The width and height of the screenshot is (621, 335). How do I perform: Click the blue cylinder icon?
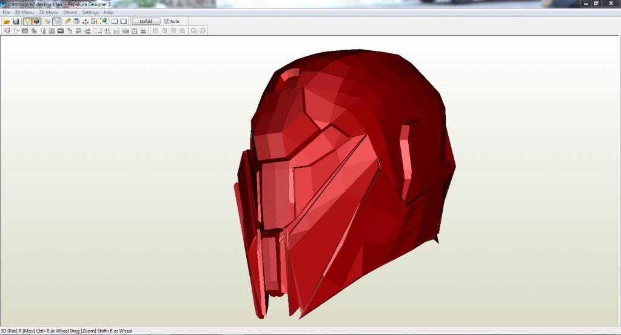(x=76, y=21)
